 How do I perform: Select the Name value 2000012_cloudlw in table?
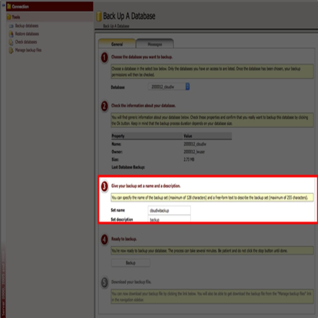[x=195, y=144]
